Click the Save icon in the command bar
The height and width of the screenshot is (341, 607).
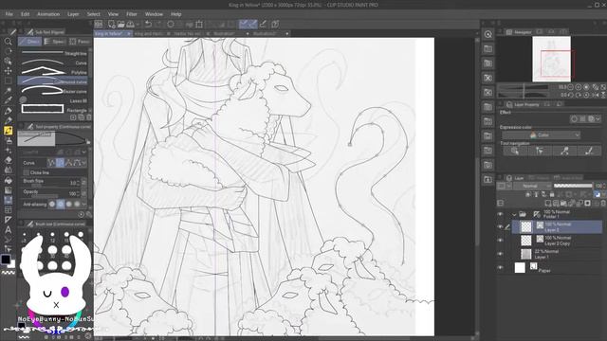[x=131, y=24]
